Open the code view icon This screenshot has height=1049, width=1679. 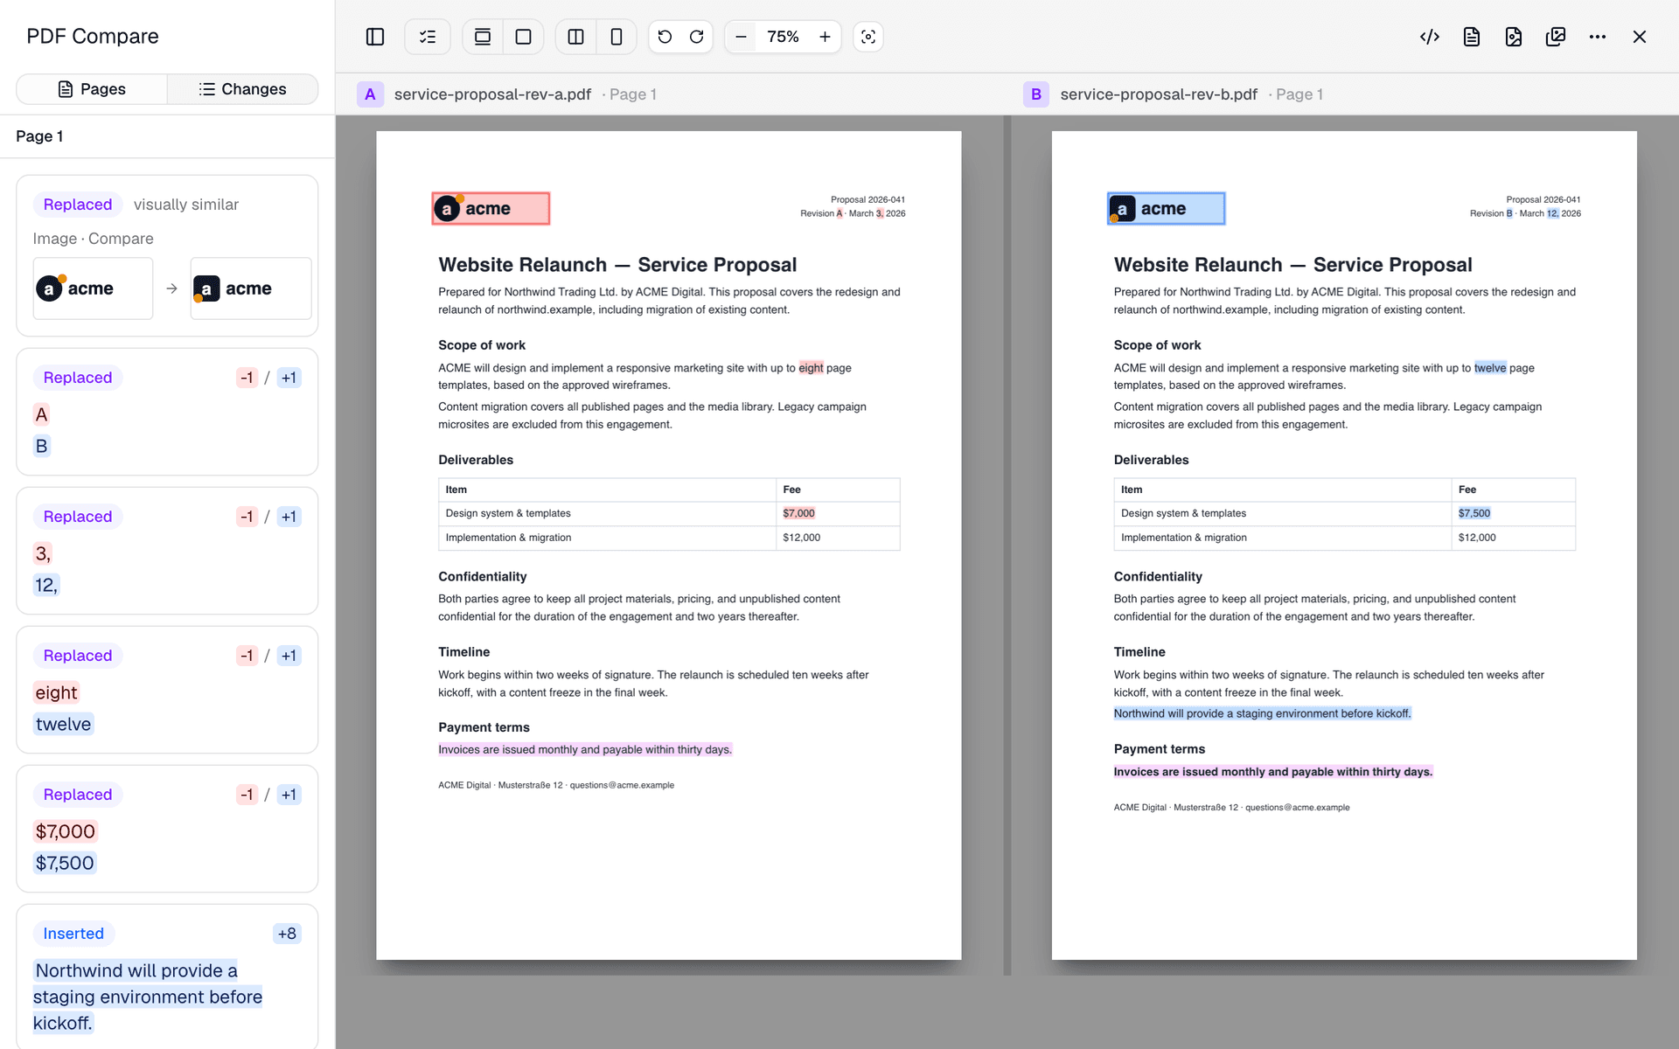1430,37
